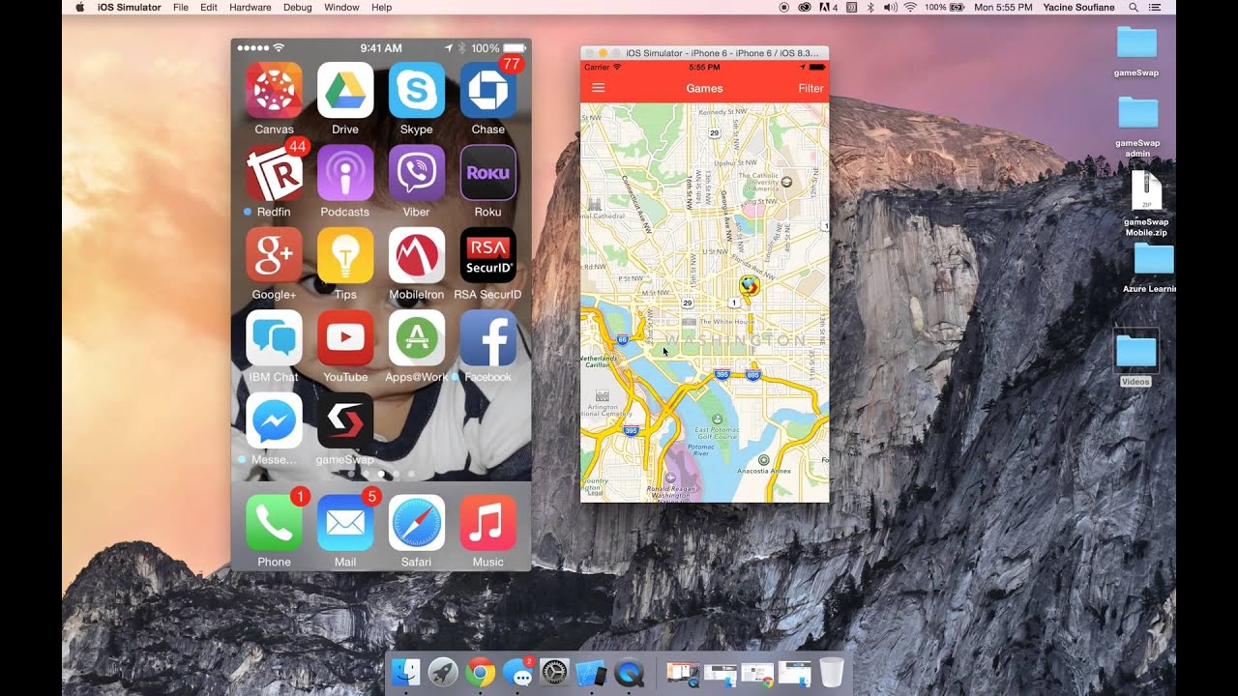Viewport: 1238px width, 696px height.
Task: Open the File menu
Action: click(181, 7)
